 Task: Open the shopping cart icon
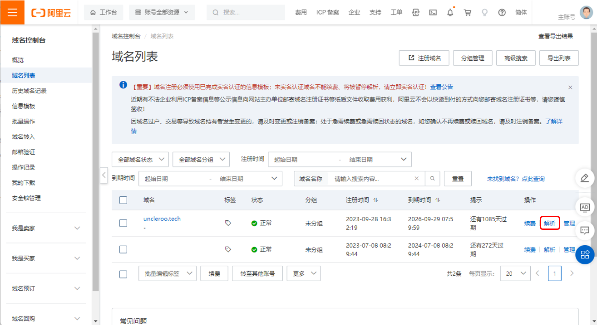coord(467,13)
